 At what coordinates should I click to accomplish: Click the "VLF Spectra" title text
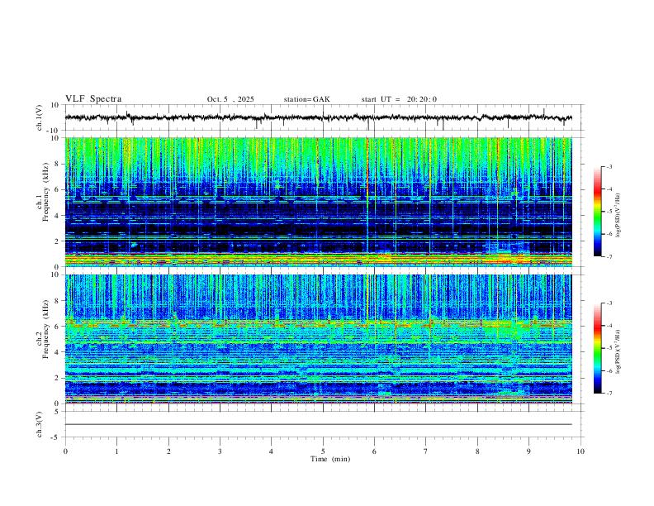click(x=93, y=99)
